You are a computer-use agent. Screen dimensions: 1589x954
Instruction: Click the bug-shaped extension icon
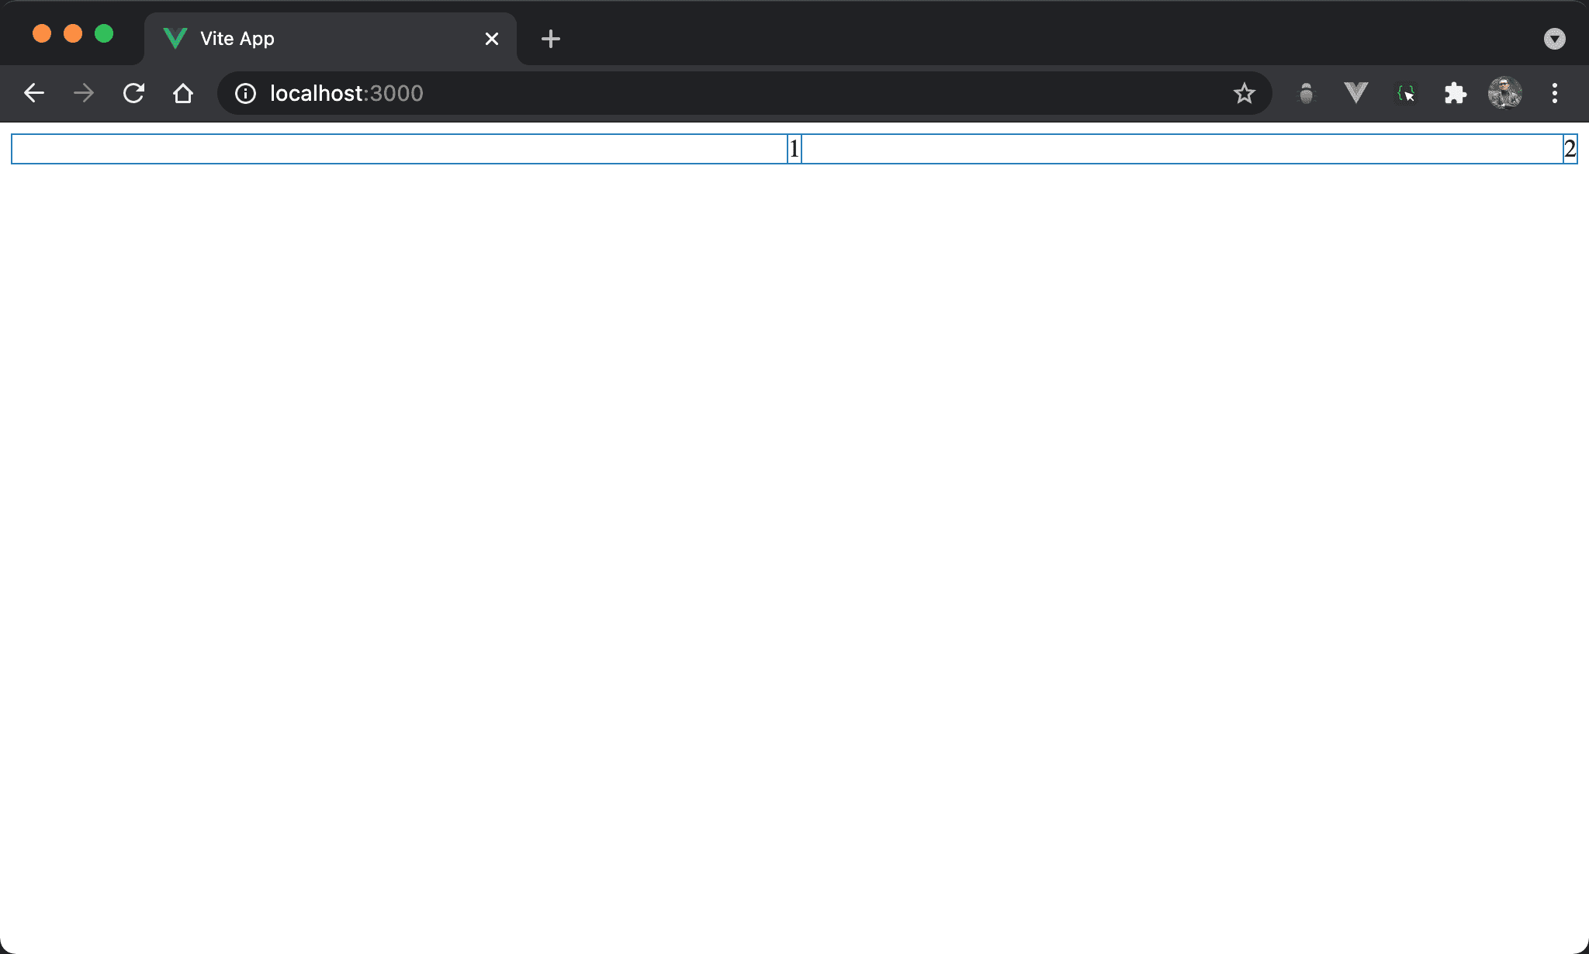tap(1307, 94)
